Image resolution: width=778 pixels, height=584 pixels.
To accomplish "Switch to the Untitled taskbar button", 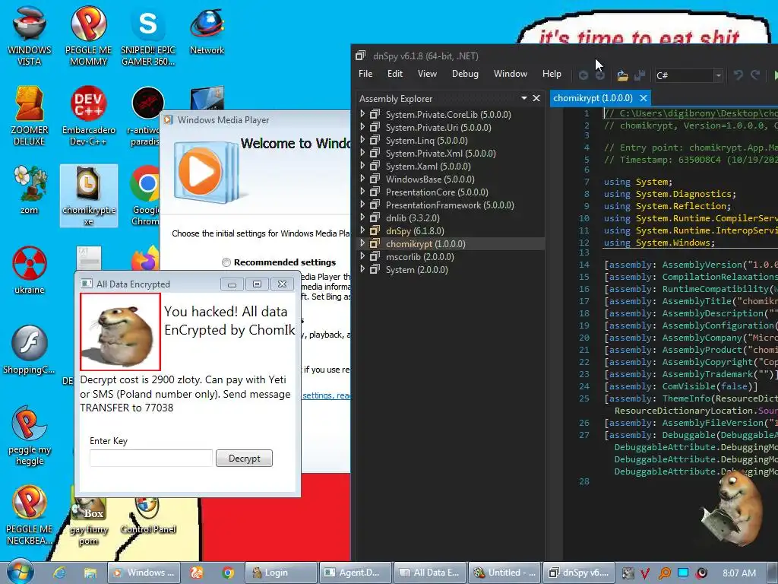I will pyautogui.click(x=504, y=573).
